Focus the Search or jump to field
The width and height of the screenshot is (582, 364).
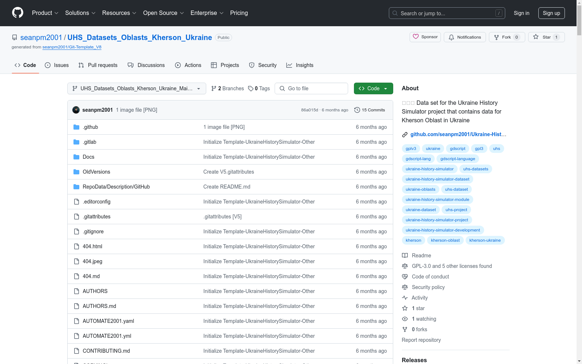click(447, 13)
